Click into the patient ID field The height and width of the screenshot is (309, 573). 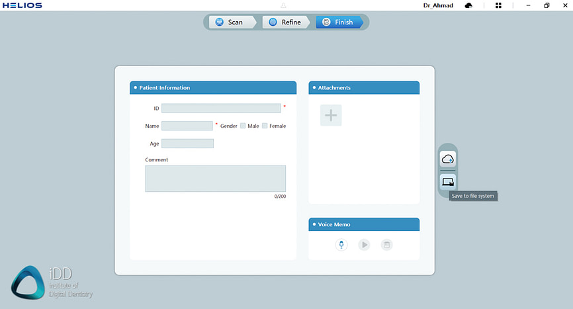pyautogui.click(x=220, y=108)
